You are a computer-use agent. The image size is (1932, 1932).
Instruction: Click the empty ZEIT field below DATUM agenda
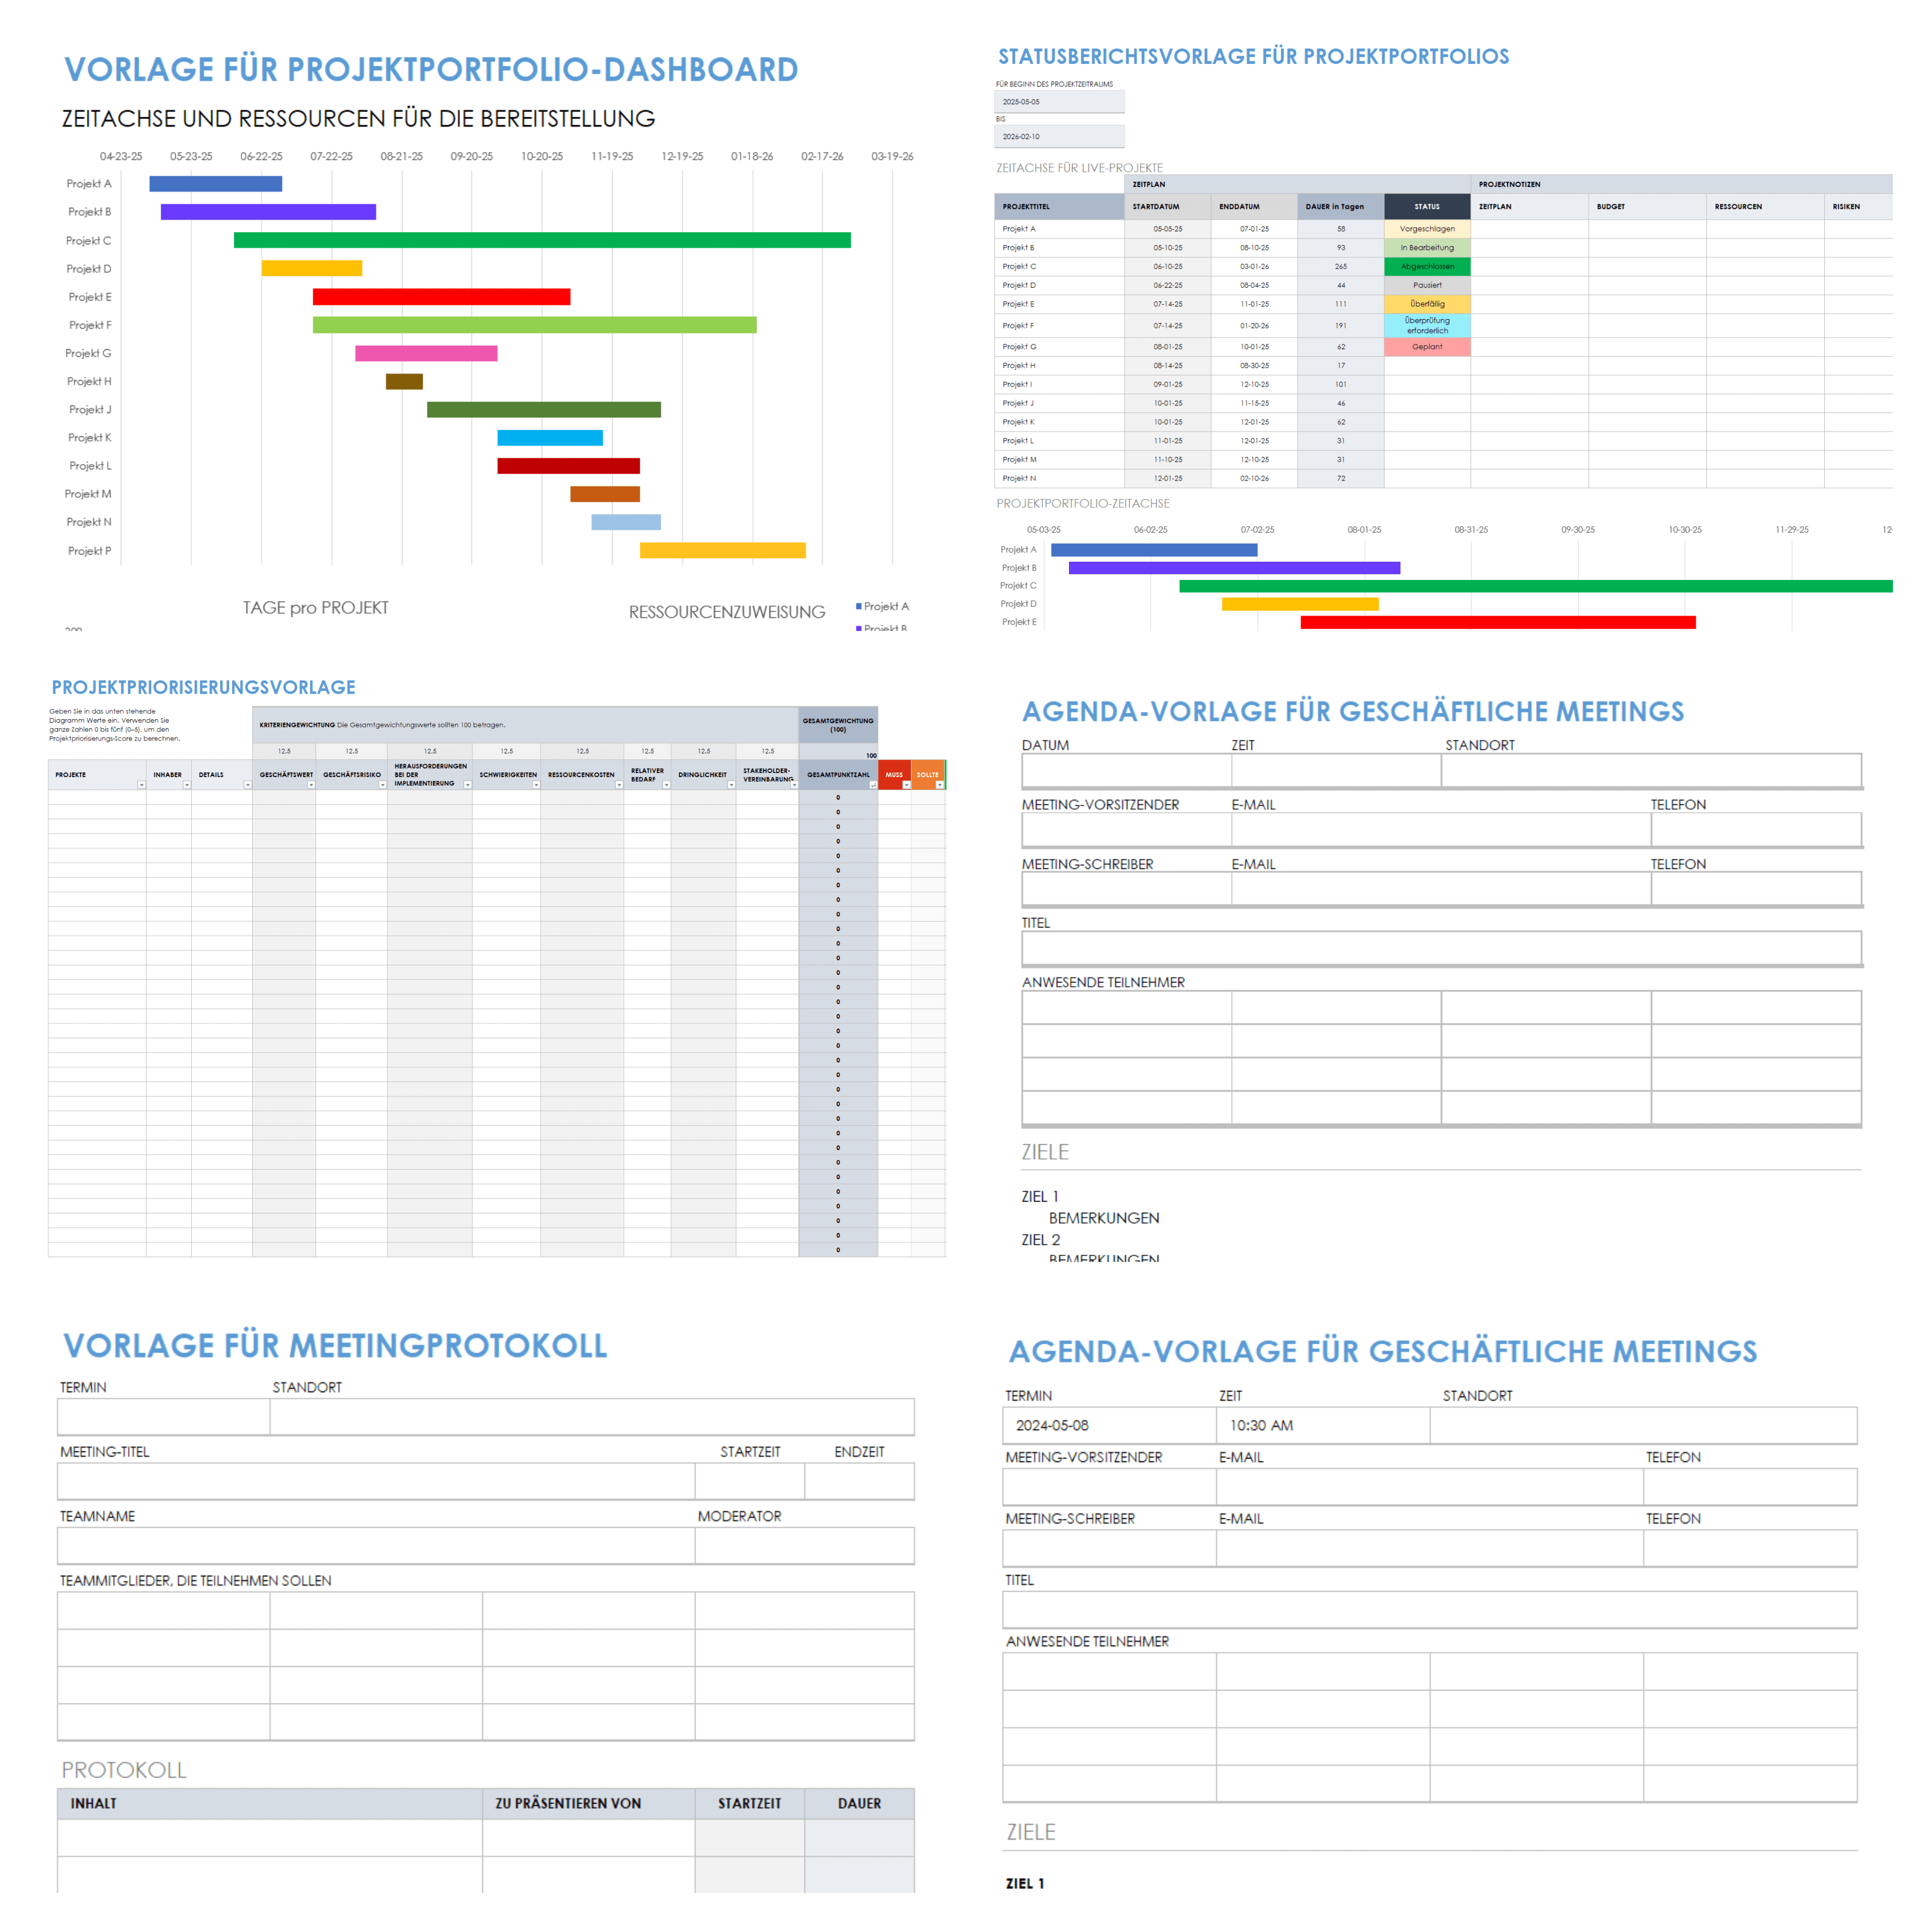point(1336,771)
